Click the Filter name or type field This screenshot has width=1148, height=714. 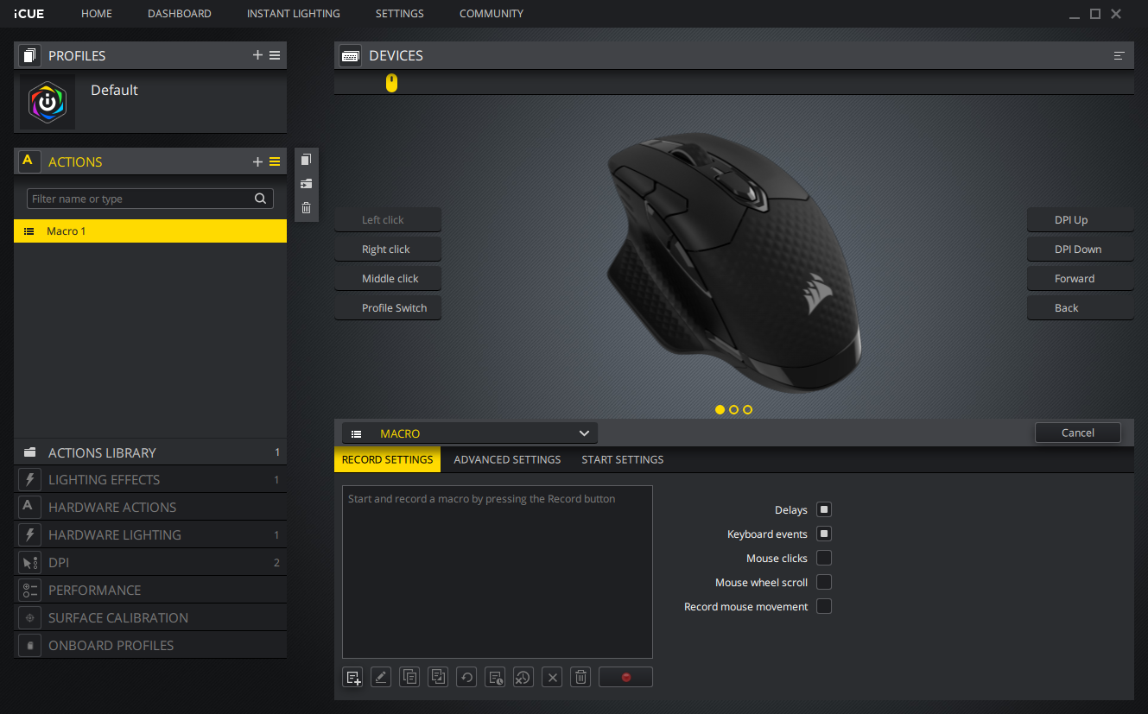(150, 199)
